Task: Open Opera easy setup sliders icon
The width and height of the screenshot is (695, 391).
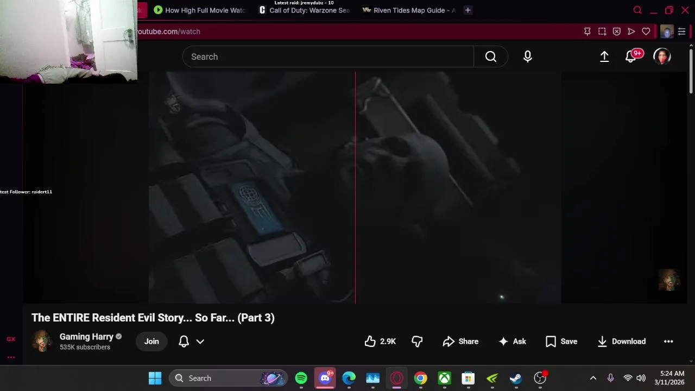Action: 681,31
